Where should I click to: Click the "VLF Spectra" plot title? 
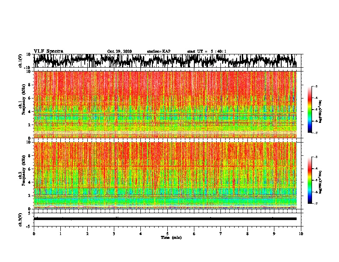pos(48,51)
